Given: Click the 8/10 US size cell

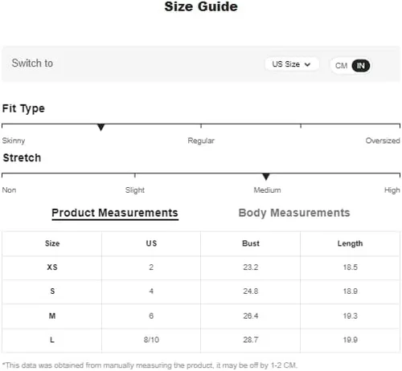Looking at the screenshot, I should tap(151, 340).
